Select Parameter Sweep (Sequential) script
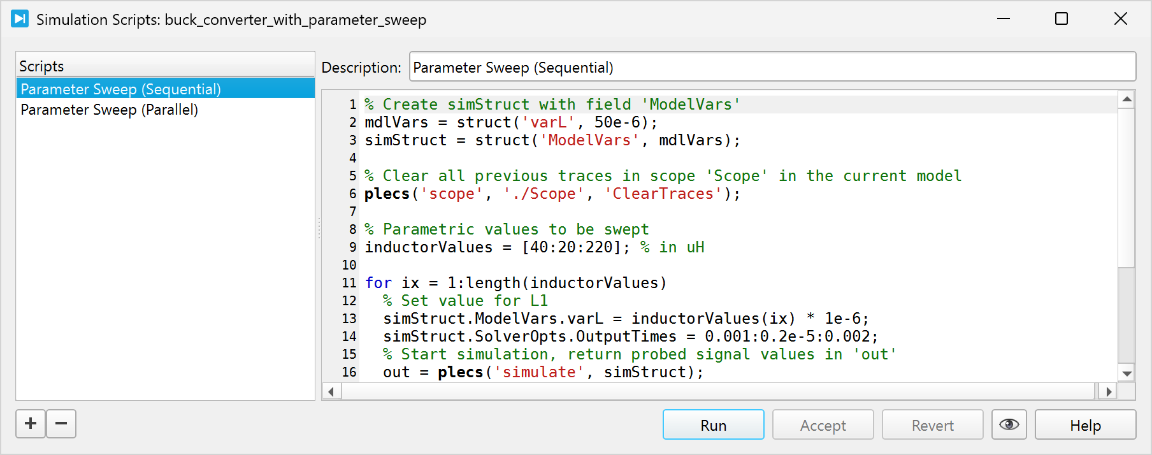 [120, 89]
